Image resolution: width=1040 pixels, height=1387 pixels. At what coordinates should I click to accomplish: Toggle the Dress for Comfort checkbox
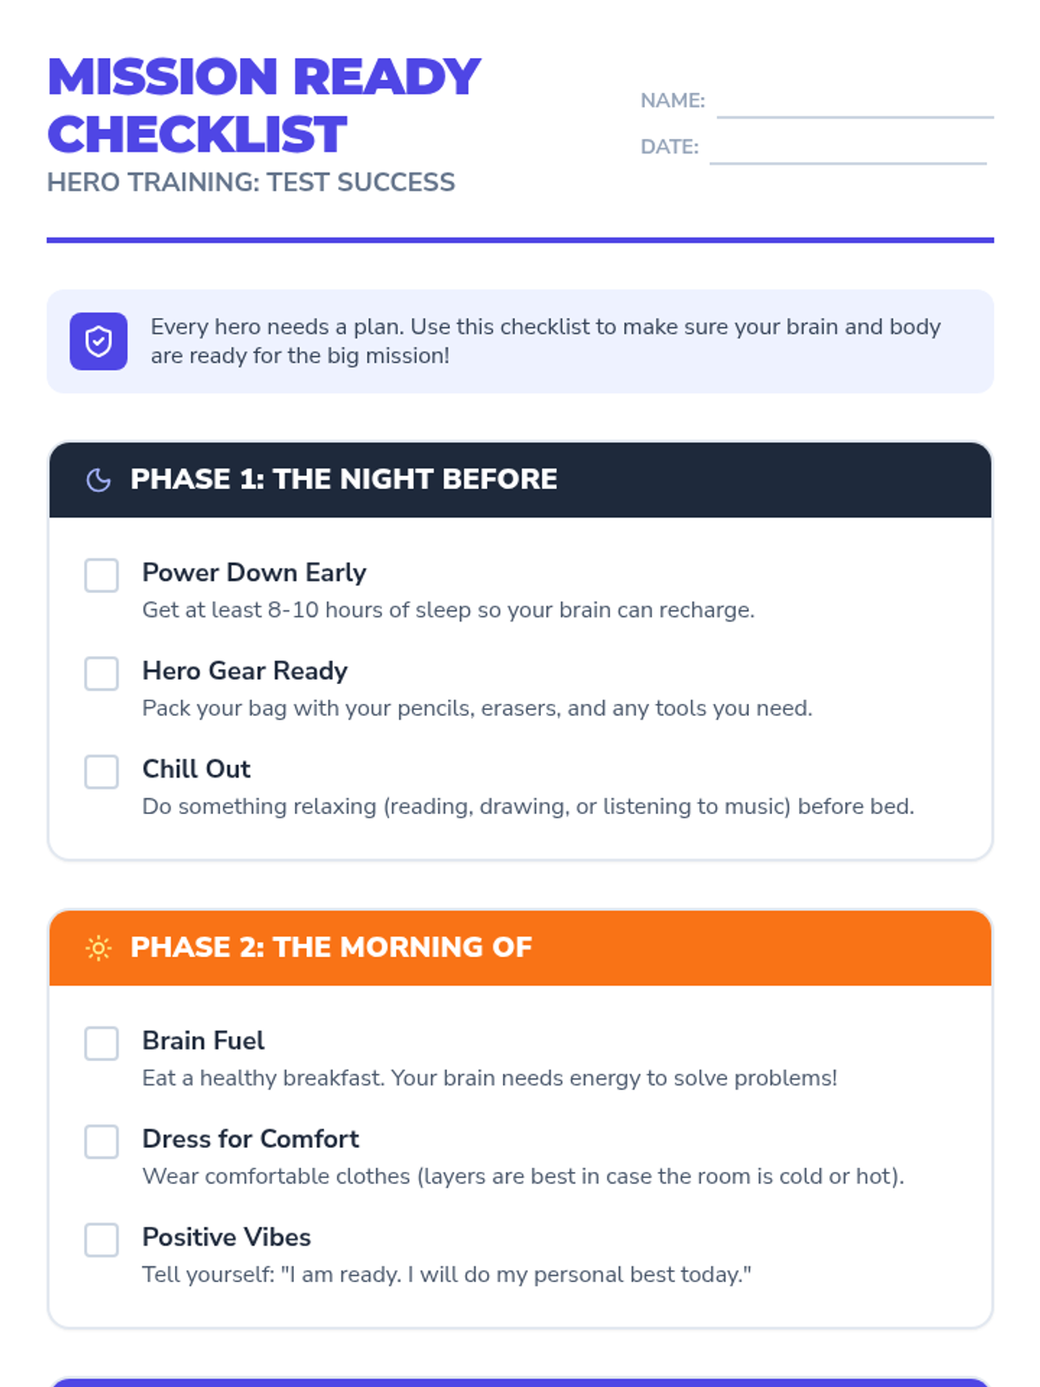pos(101,1142)
